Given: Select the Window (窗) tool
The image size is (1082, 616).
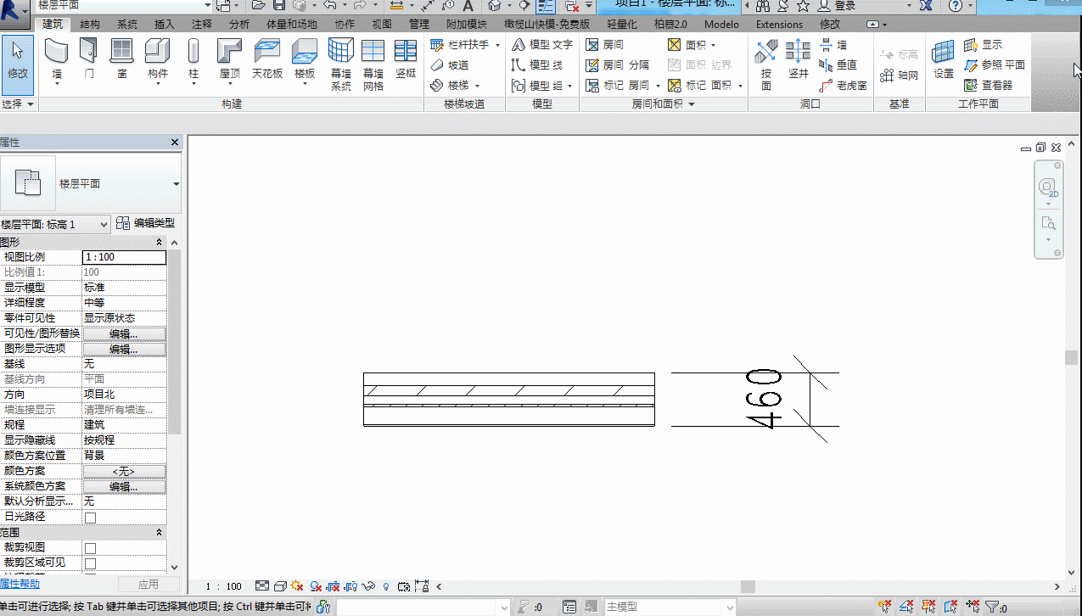Looking at the screenshot, I should tap(122, 59).
